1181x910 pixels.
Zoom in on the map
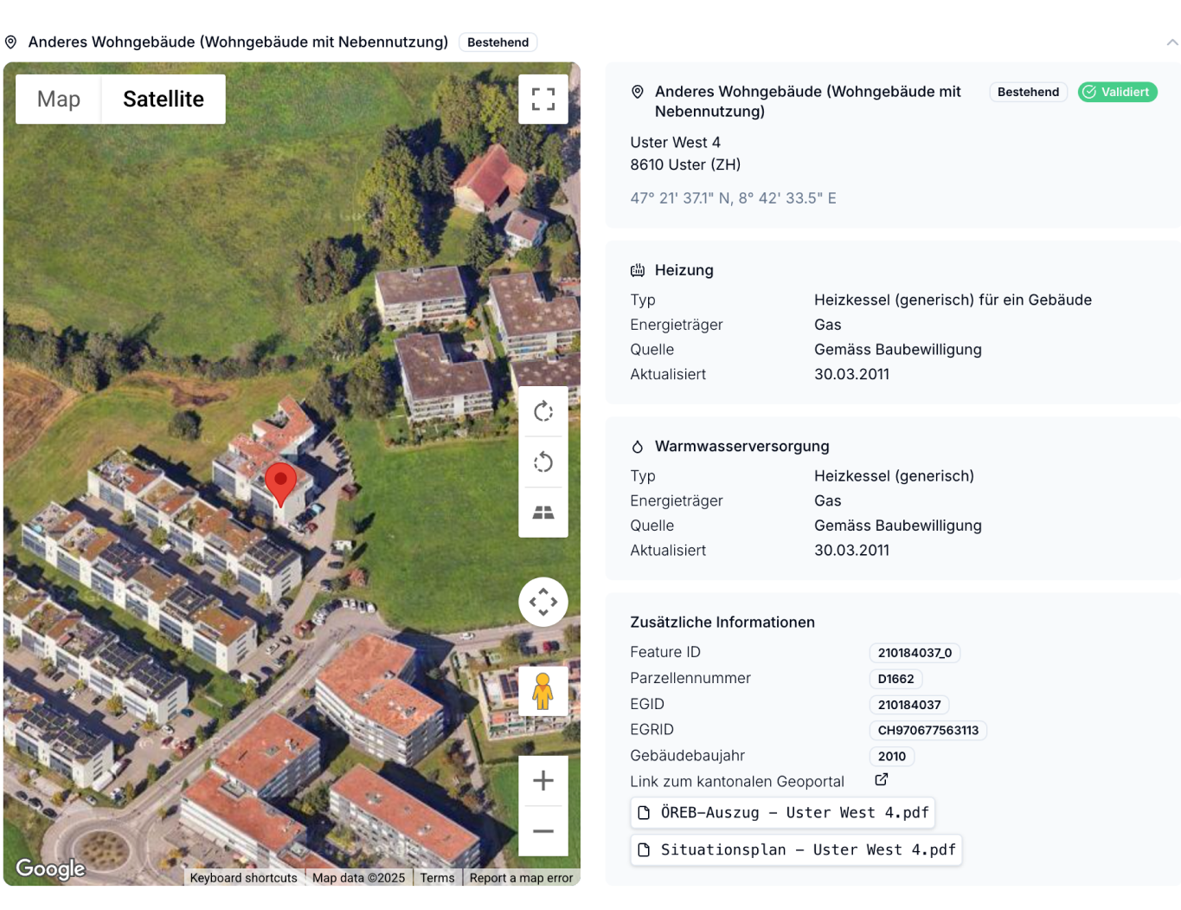coord(542,780)
